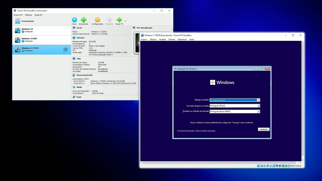This screenshot has height=181, width=322.
Task: Click the Tela section monitor icon
Action: [x=74, y=59]
